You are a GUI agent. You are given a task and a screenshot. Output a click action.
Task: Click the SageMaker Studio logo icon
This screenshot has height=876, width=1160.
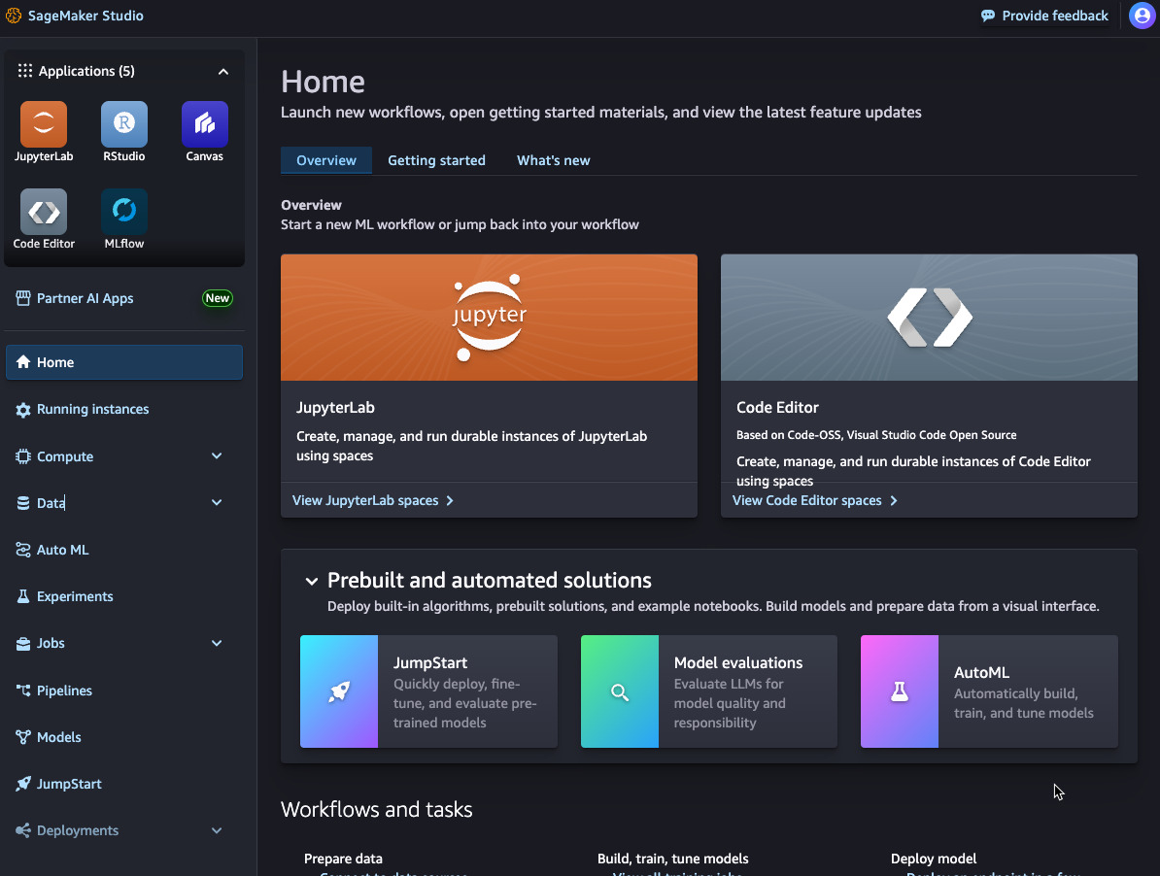pyautogui.click(x=14, y=16)
